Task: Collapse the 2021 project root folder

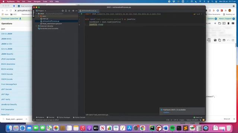Action: [x=36, y=14]
